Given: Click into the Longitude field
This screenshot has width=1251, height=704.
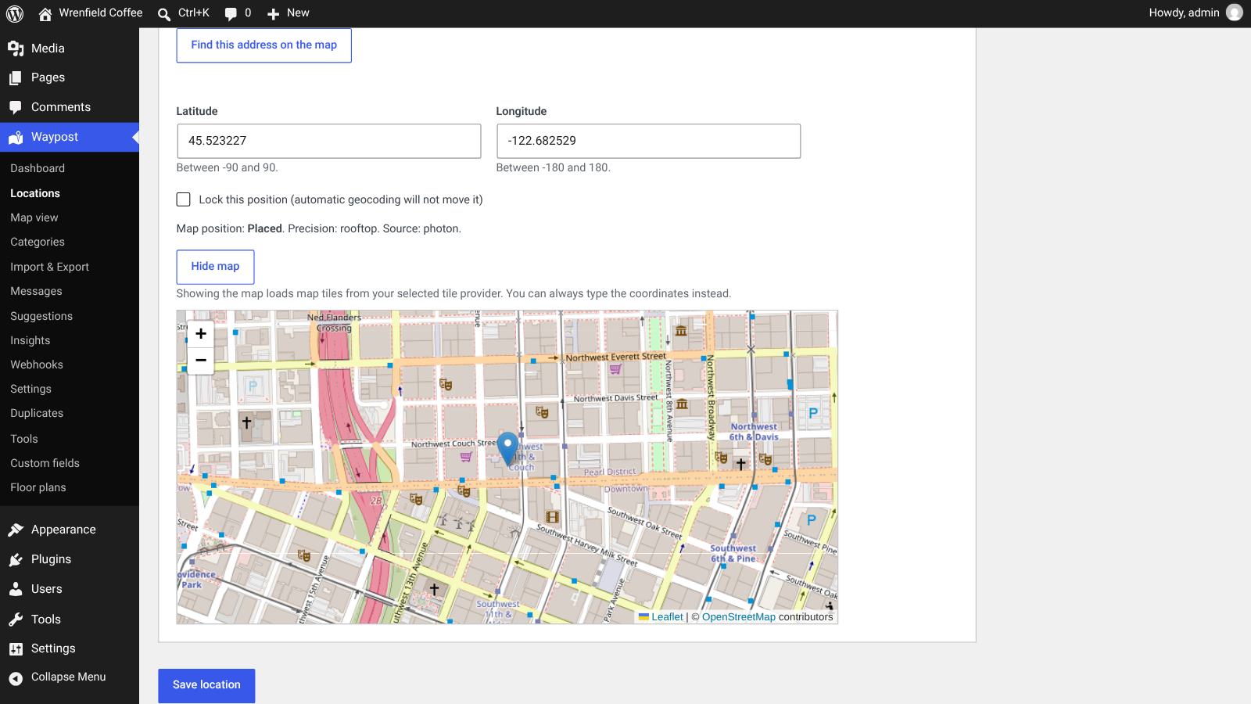Looking at the screenshot, I should [x=649, y=141].
